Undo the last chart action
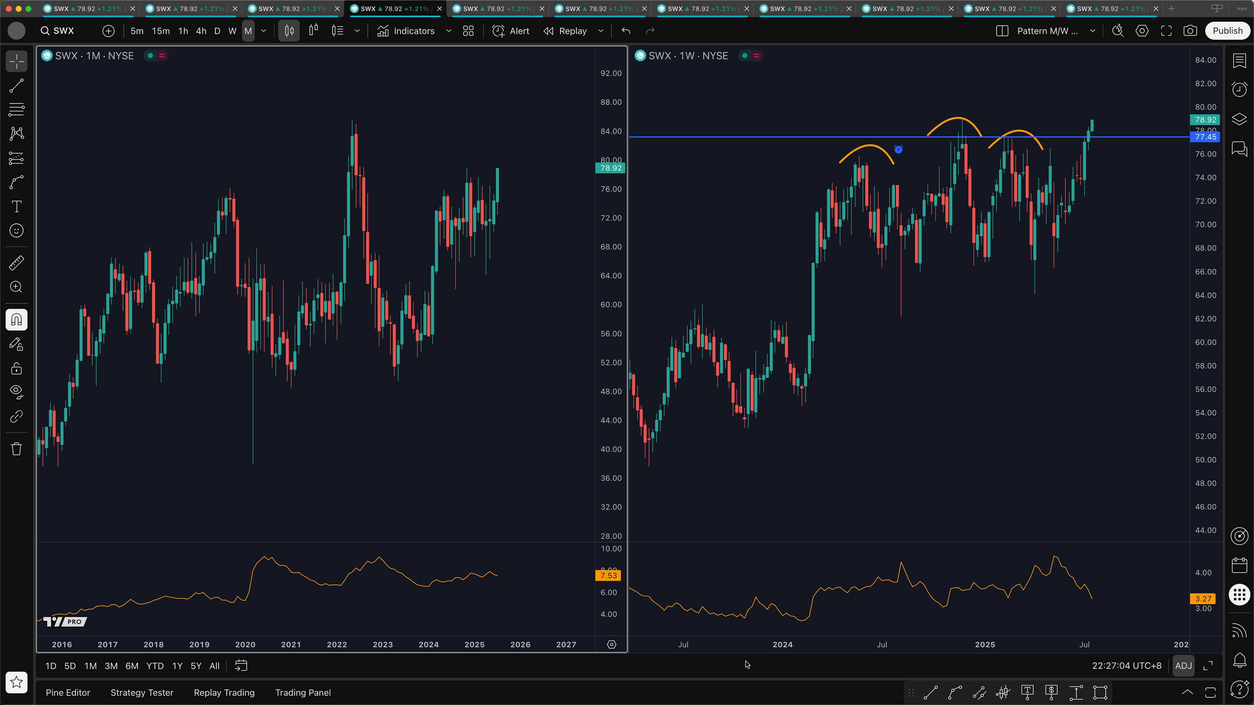1254x705 pixels. click(x=626, y=31)
